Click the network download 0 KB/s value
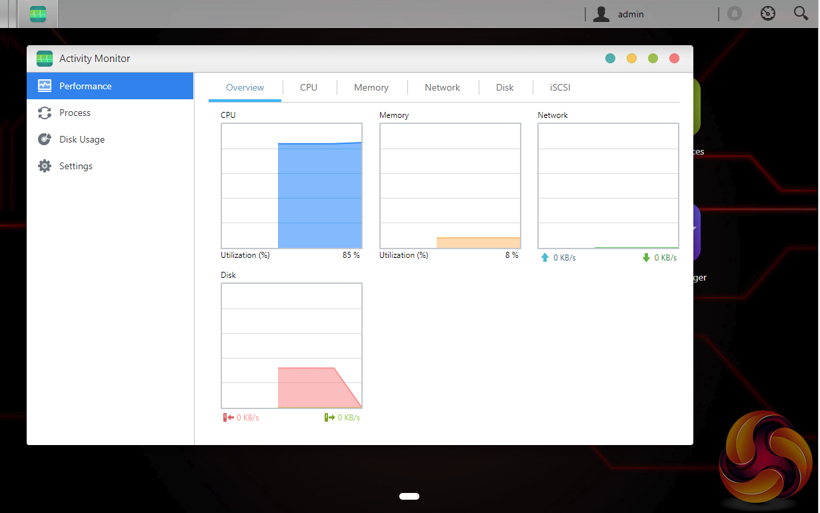This screenshot has width=820, height=513. coord(665,258)
